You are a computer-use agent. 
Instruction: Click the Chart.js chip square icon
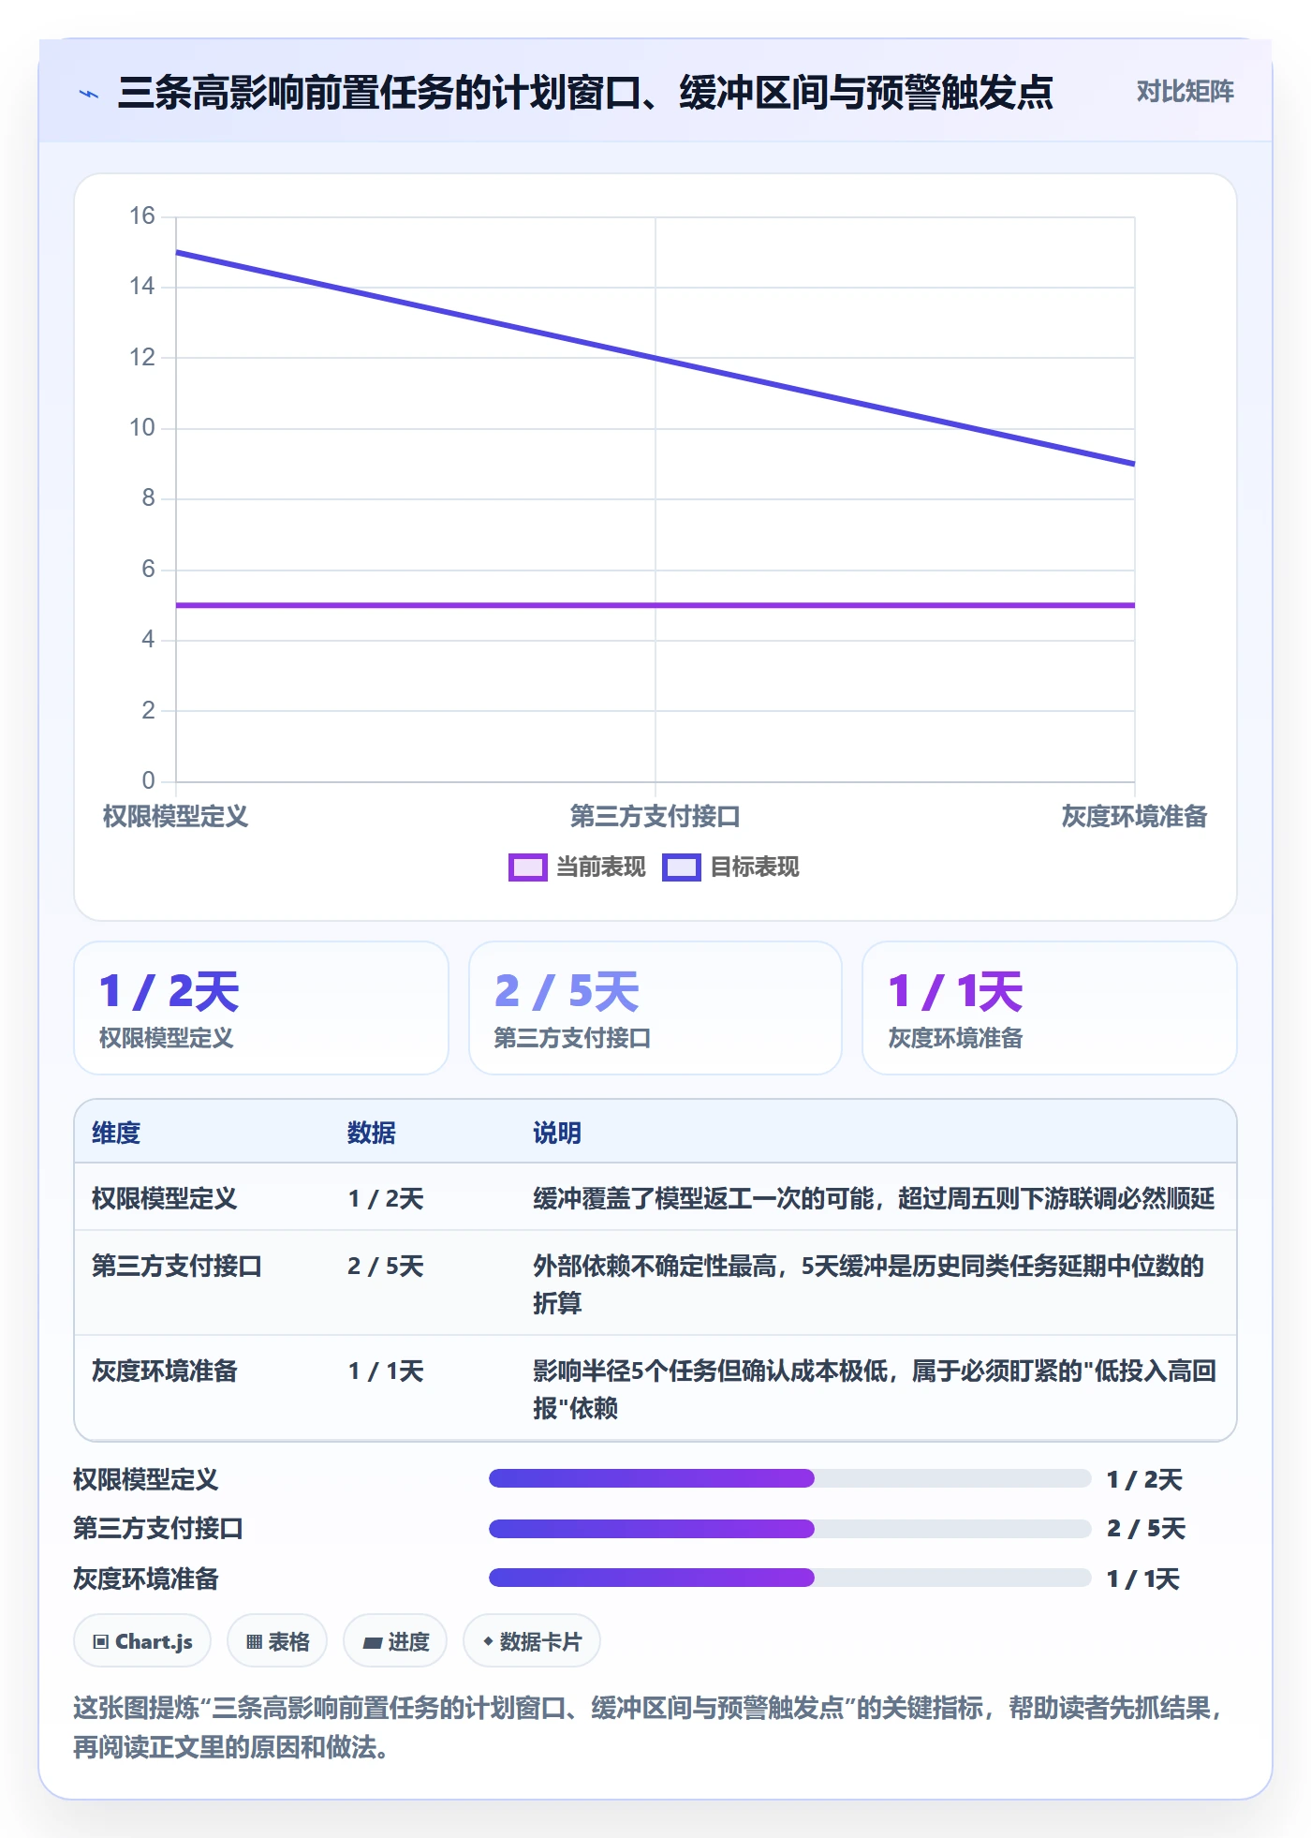(101, 1642)
